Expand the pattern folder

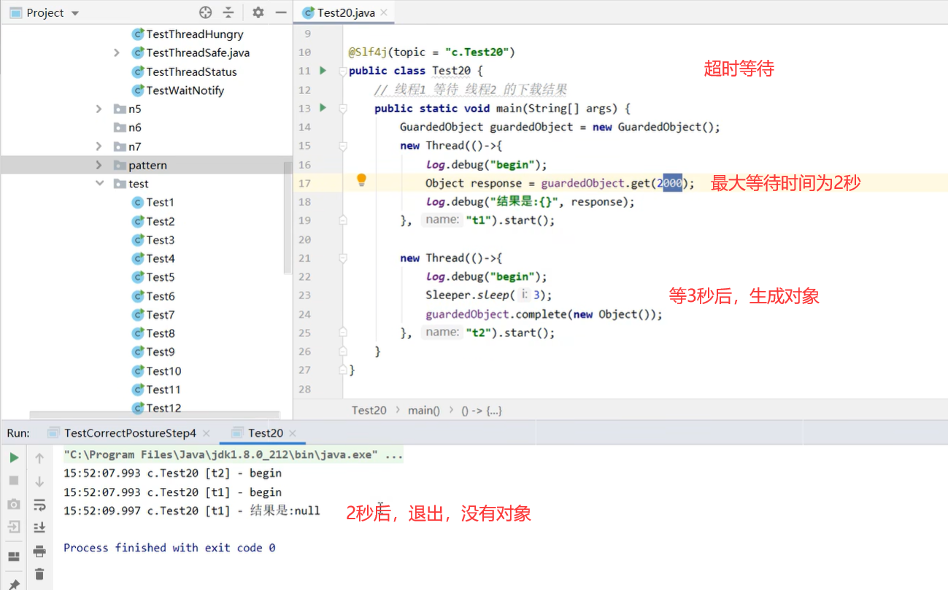click(99, 166)
